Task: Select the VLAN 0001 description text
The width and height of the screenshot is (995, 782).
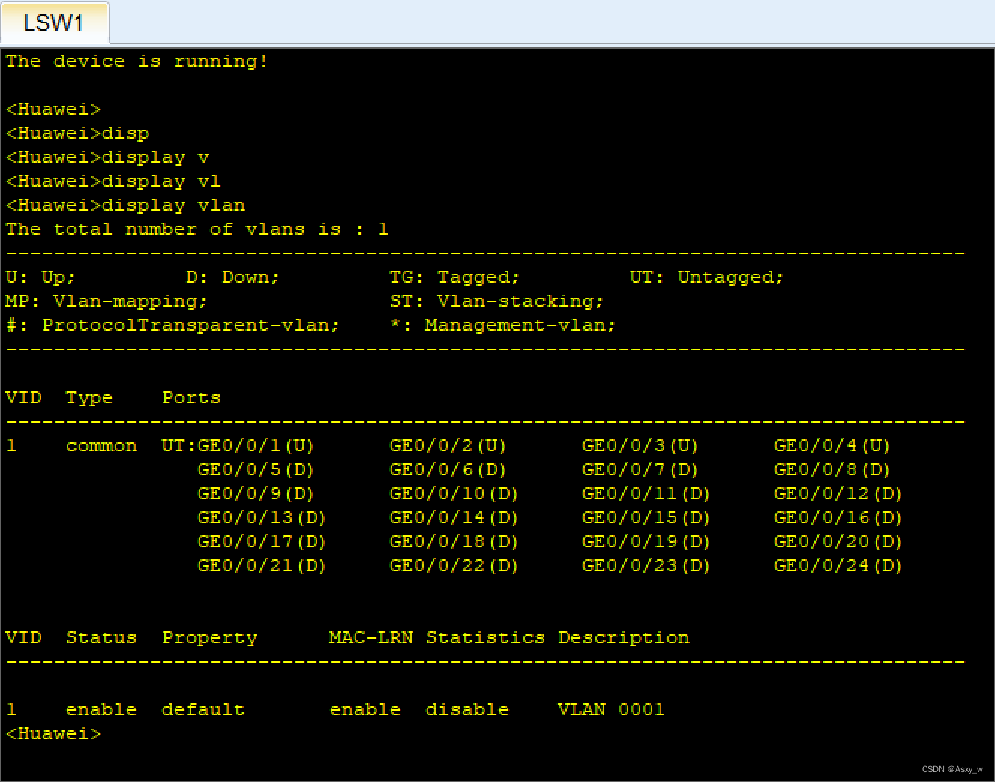Action: pyautogui.click(x=611, y=709)
